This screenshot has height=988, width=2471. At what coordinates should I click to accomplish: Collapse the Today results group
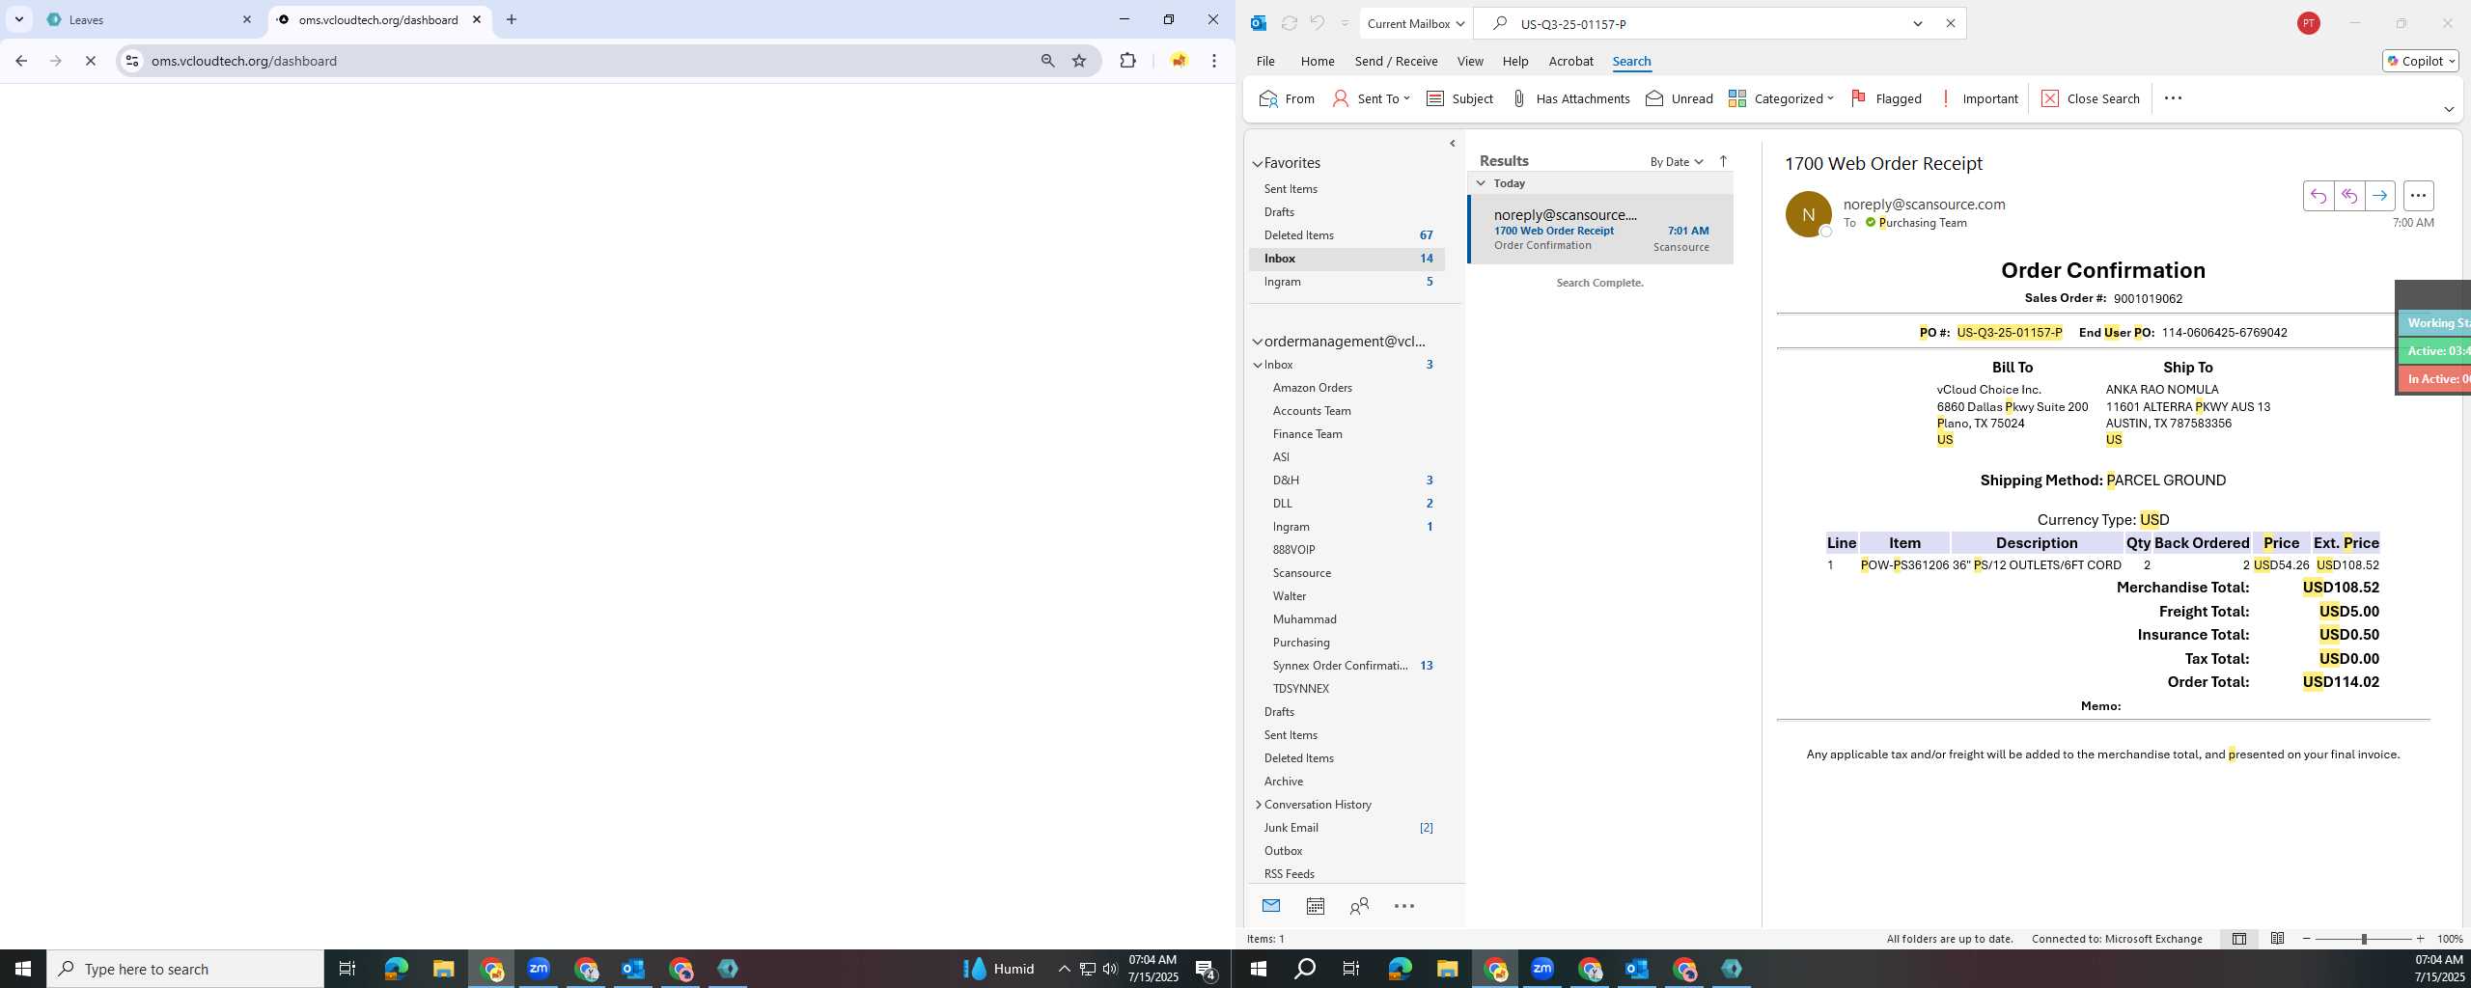pos(1481,183)
